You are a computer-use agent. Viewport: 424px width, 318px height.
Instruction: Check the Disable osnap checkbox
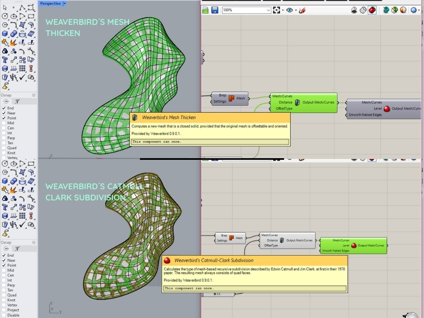click(x=4, y=315)
